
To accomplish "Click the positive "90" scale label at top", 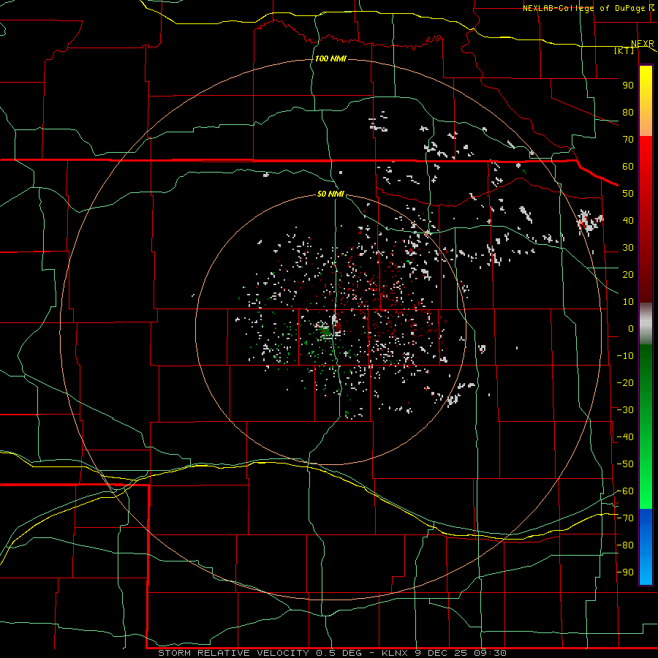I will (x=628, y=86).
